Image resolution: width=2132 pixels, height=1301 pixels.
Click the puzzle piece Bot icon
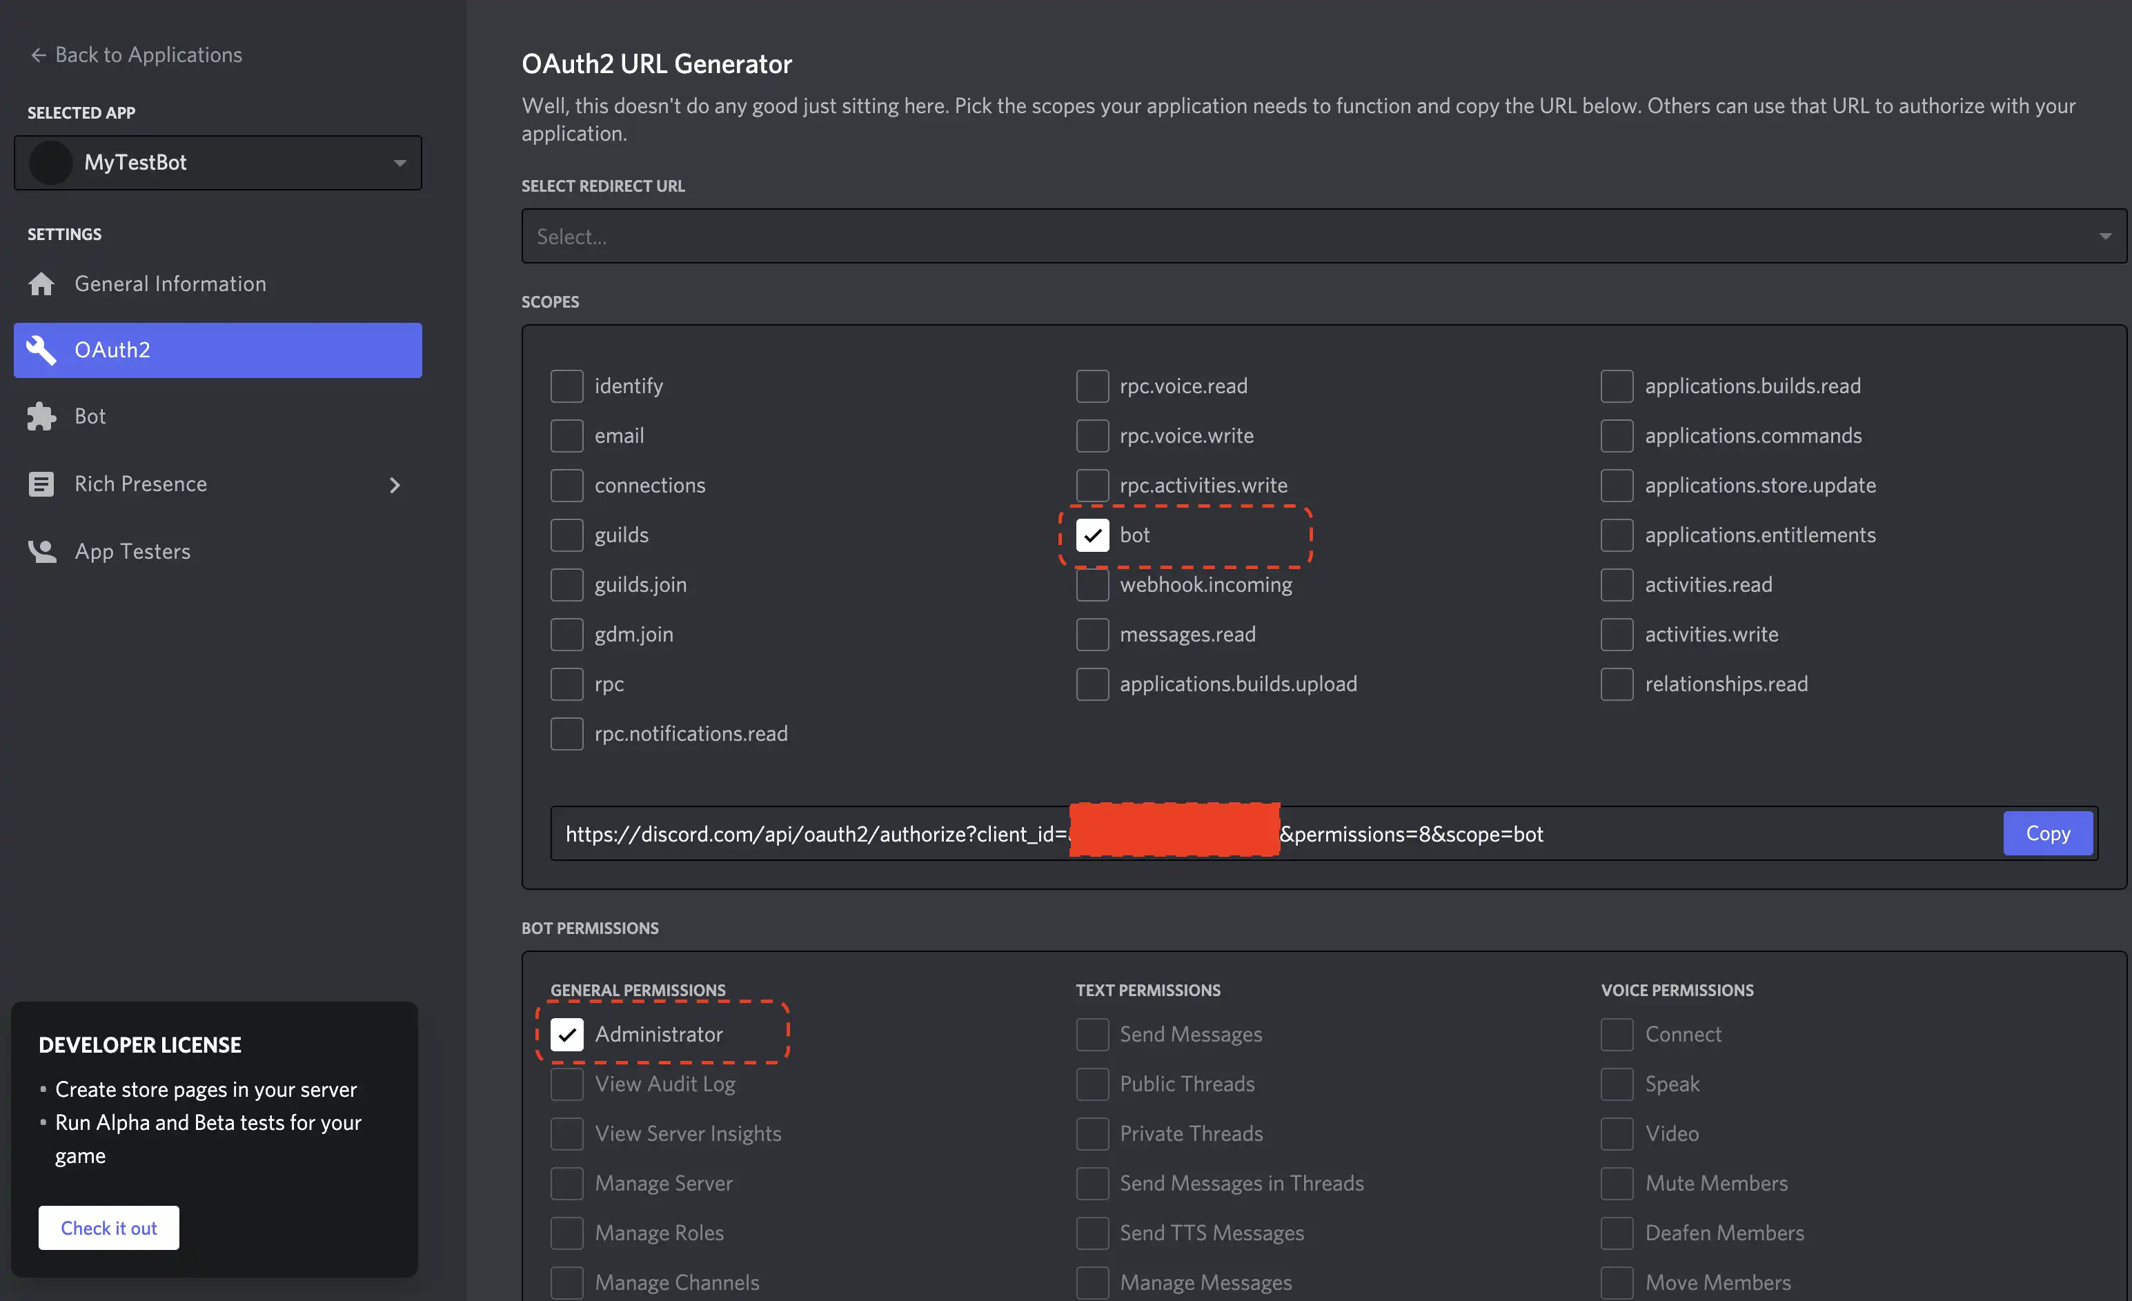pyautogui.click(x=41, y=416)
